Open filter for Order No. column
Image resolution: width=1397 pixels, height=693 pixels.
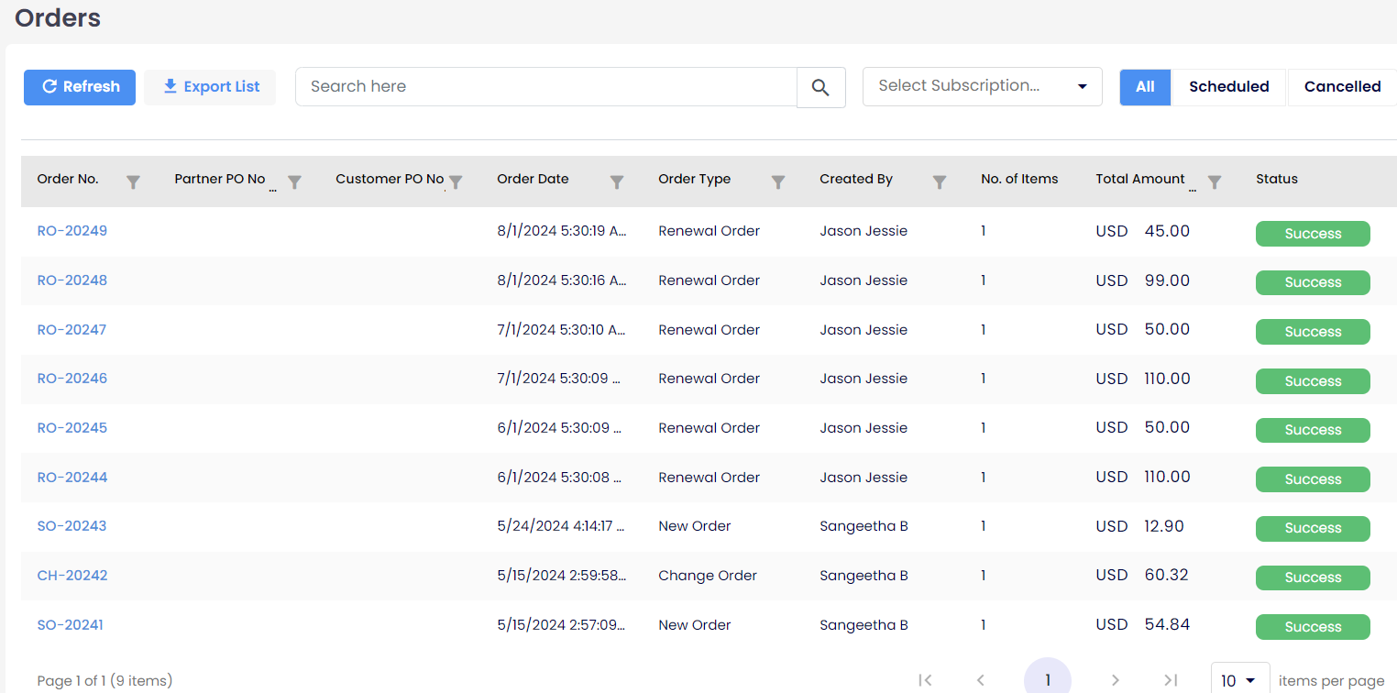[x=133, y=182]
